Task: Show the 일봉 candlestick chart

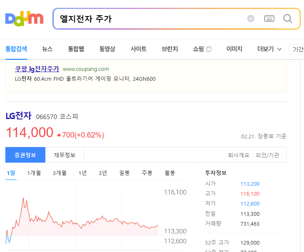Action: click(125, 173)
